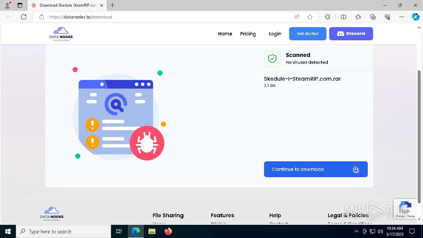Viewport: 423px width, 238px height.
Task: Click the Data Nodes header logo
Action: (x=61, y=34)
